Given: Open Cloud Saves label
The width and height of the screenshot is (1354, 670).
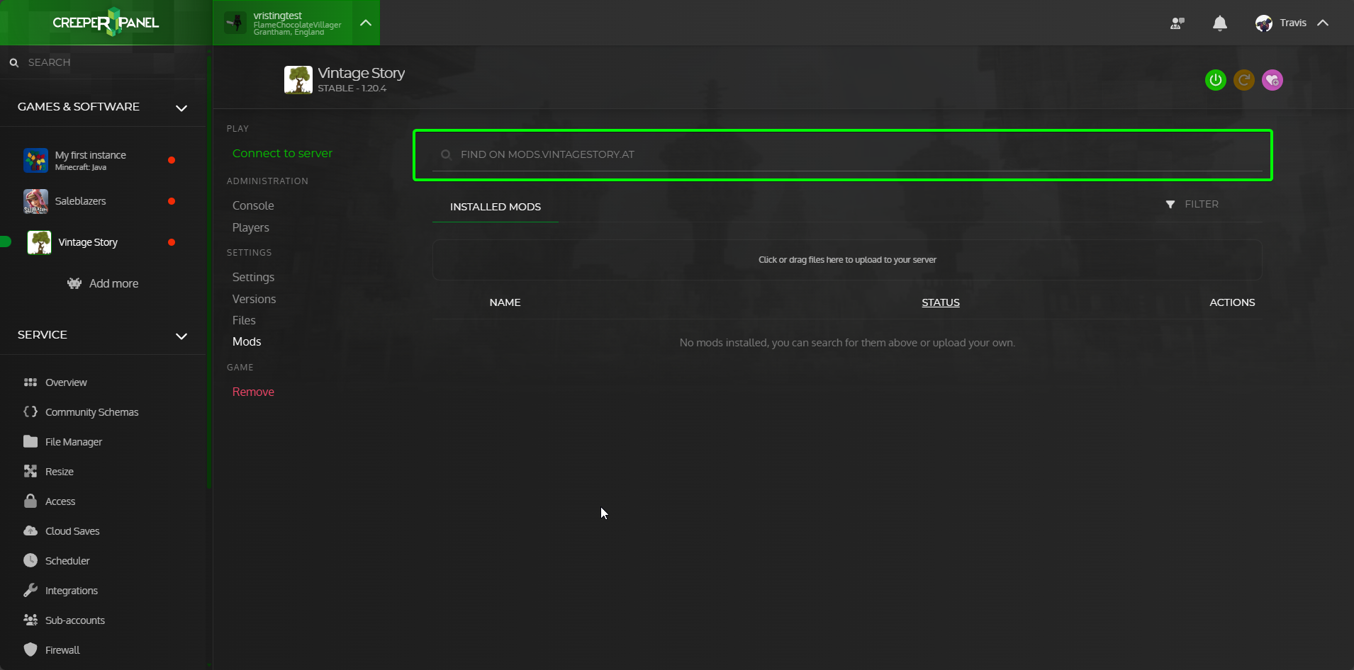Looking at the screenshot, I should [72, 531].
